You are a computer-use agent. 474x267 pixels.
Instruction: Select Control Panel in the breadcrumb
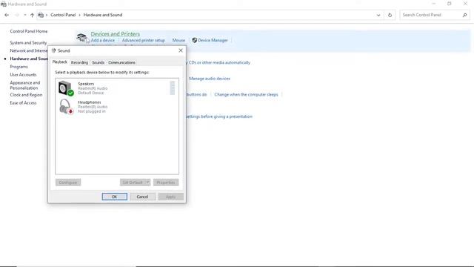pyautogui.click(x=63, y=15)
